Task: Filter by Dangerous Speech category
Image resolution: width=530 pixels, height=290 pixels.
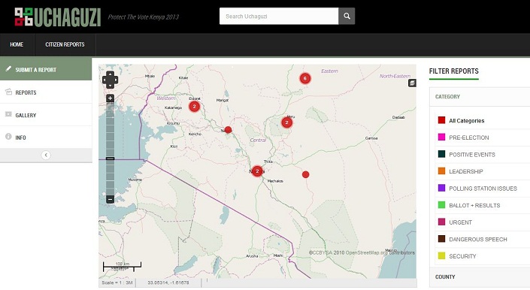Action: pyautogui.click(x=478, y=239)
